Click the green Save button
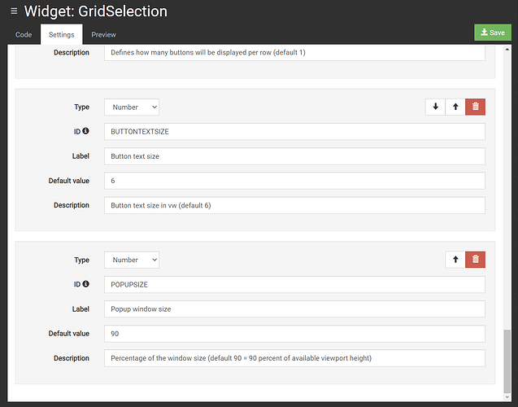The width and height of the screenshot is (518, 407). (493, 33)
